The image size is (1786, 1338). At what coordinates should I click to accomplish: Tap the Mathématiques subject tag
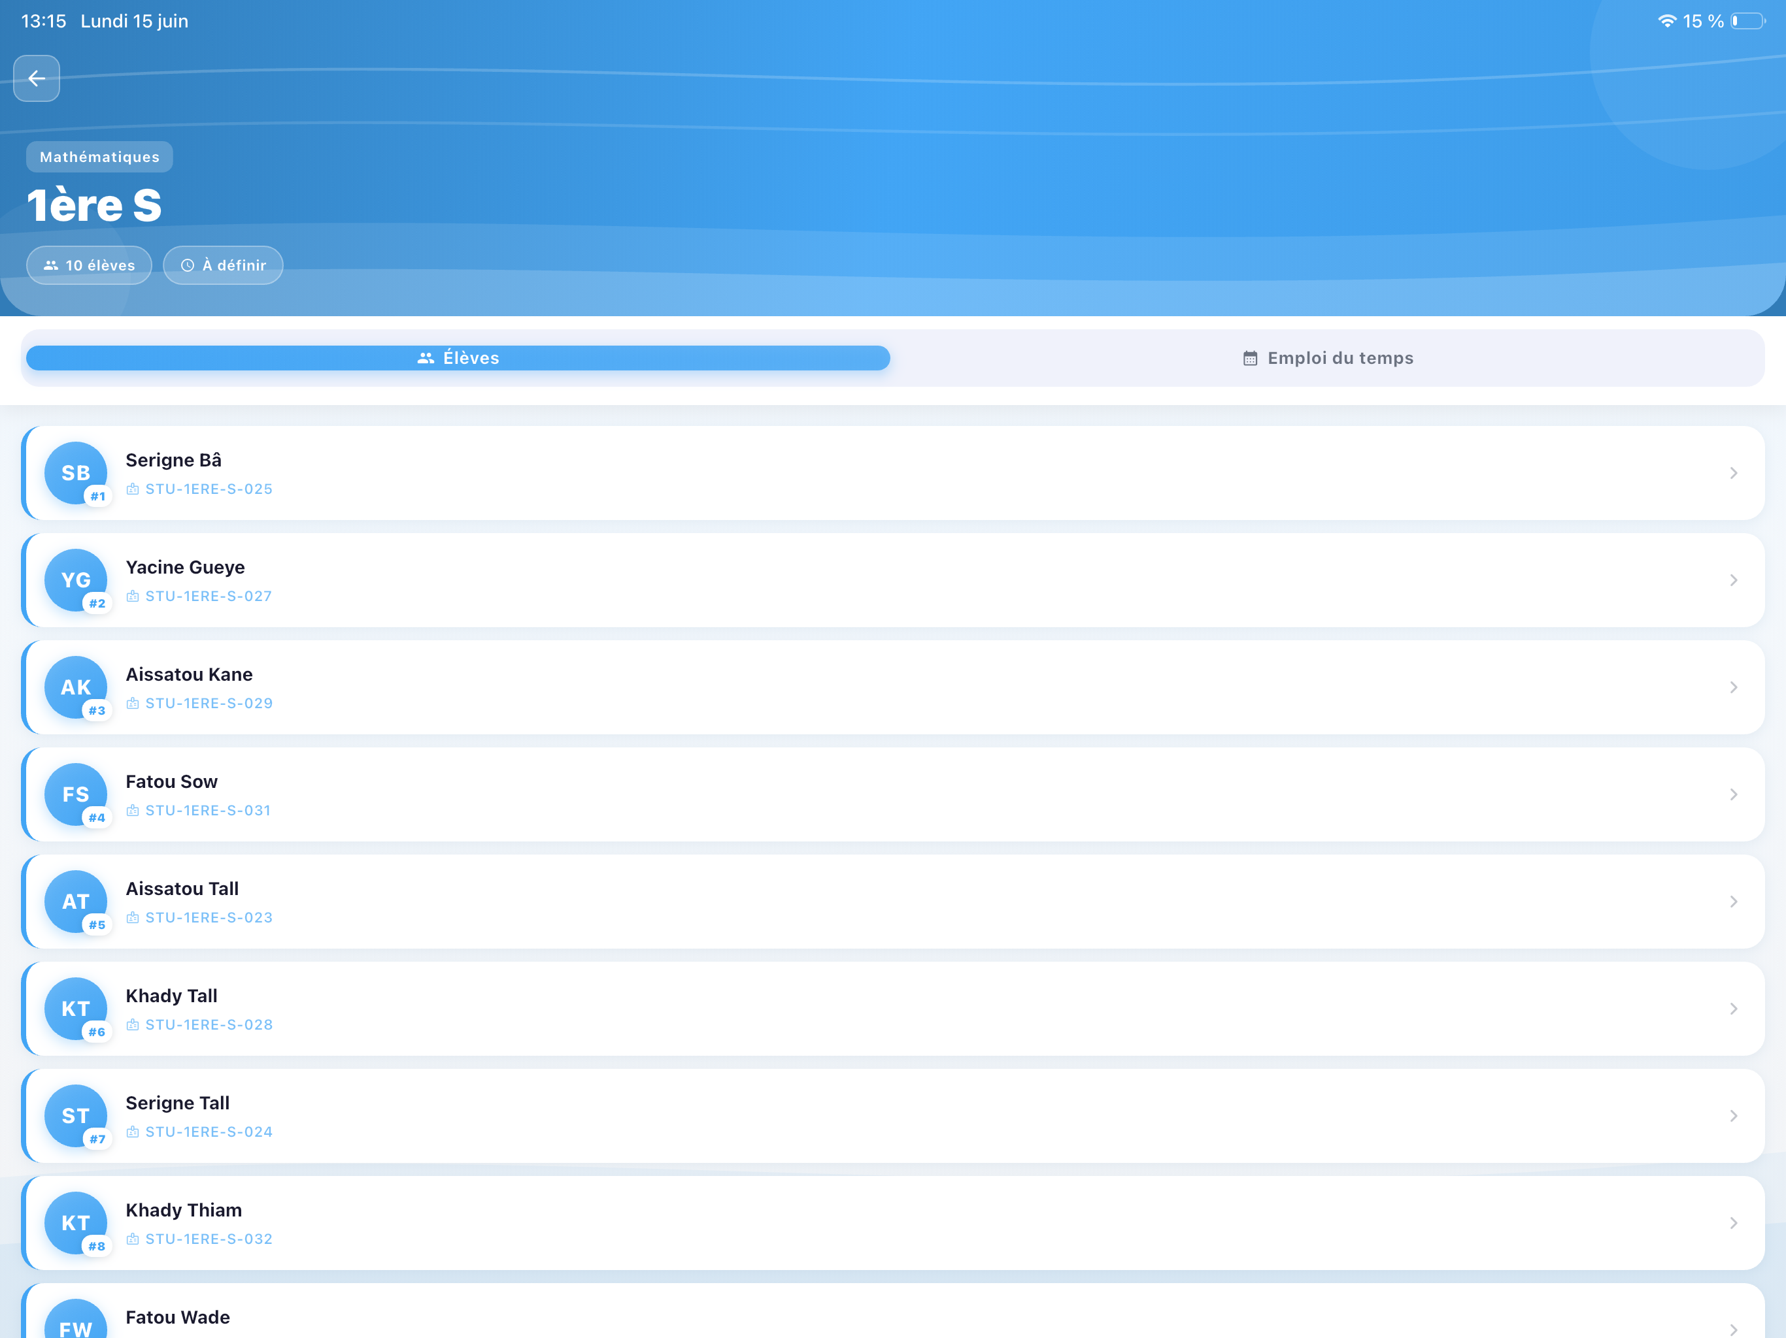point(99,157)
